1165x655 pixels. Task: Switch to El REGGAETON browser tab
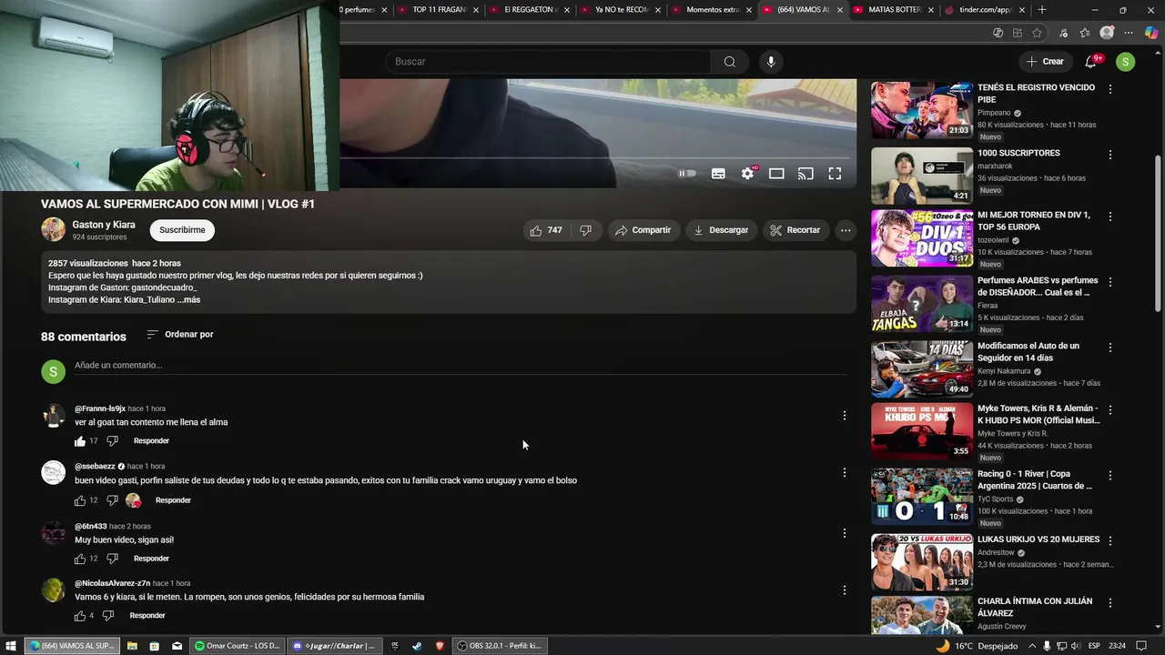pos(529,10)
